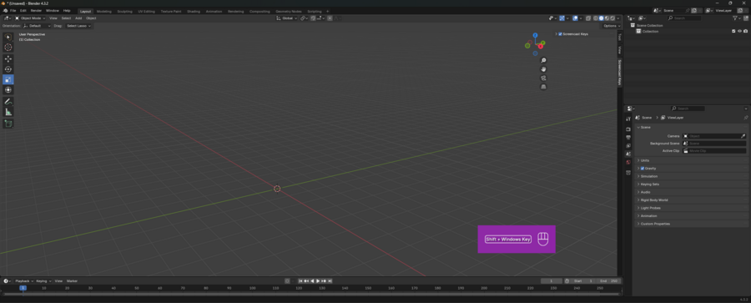Expand the Rigid Body World panel
The image size is (751, 303).
point(691,200)
